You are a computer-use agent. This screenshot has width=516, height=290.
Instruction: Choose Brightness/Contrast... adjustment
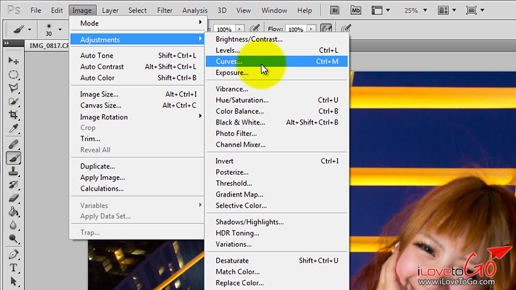coord(277,39)
